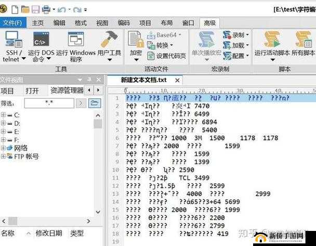Select the 打开 tab in file view
The height and width of the screenshot is (246, 316).
pyautogui.click(x=32, y=90)
